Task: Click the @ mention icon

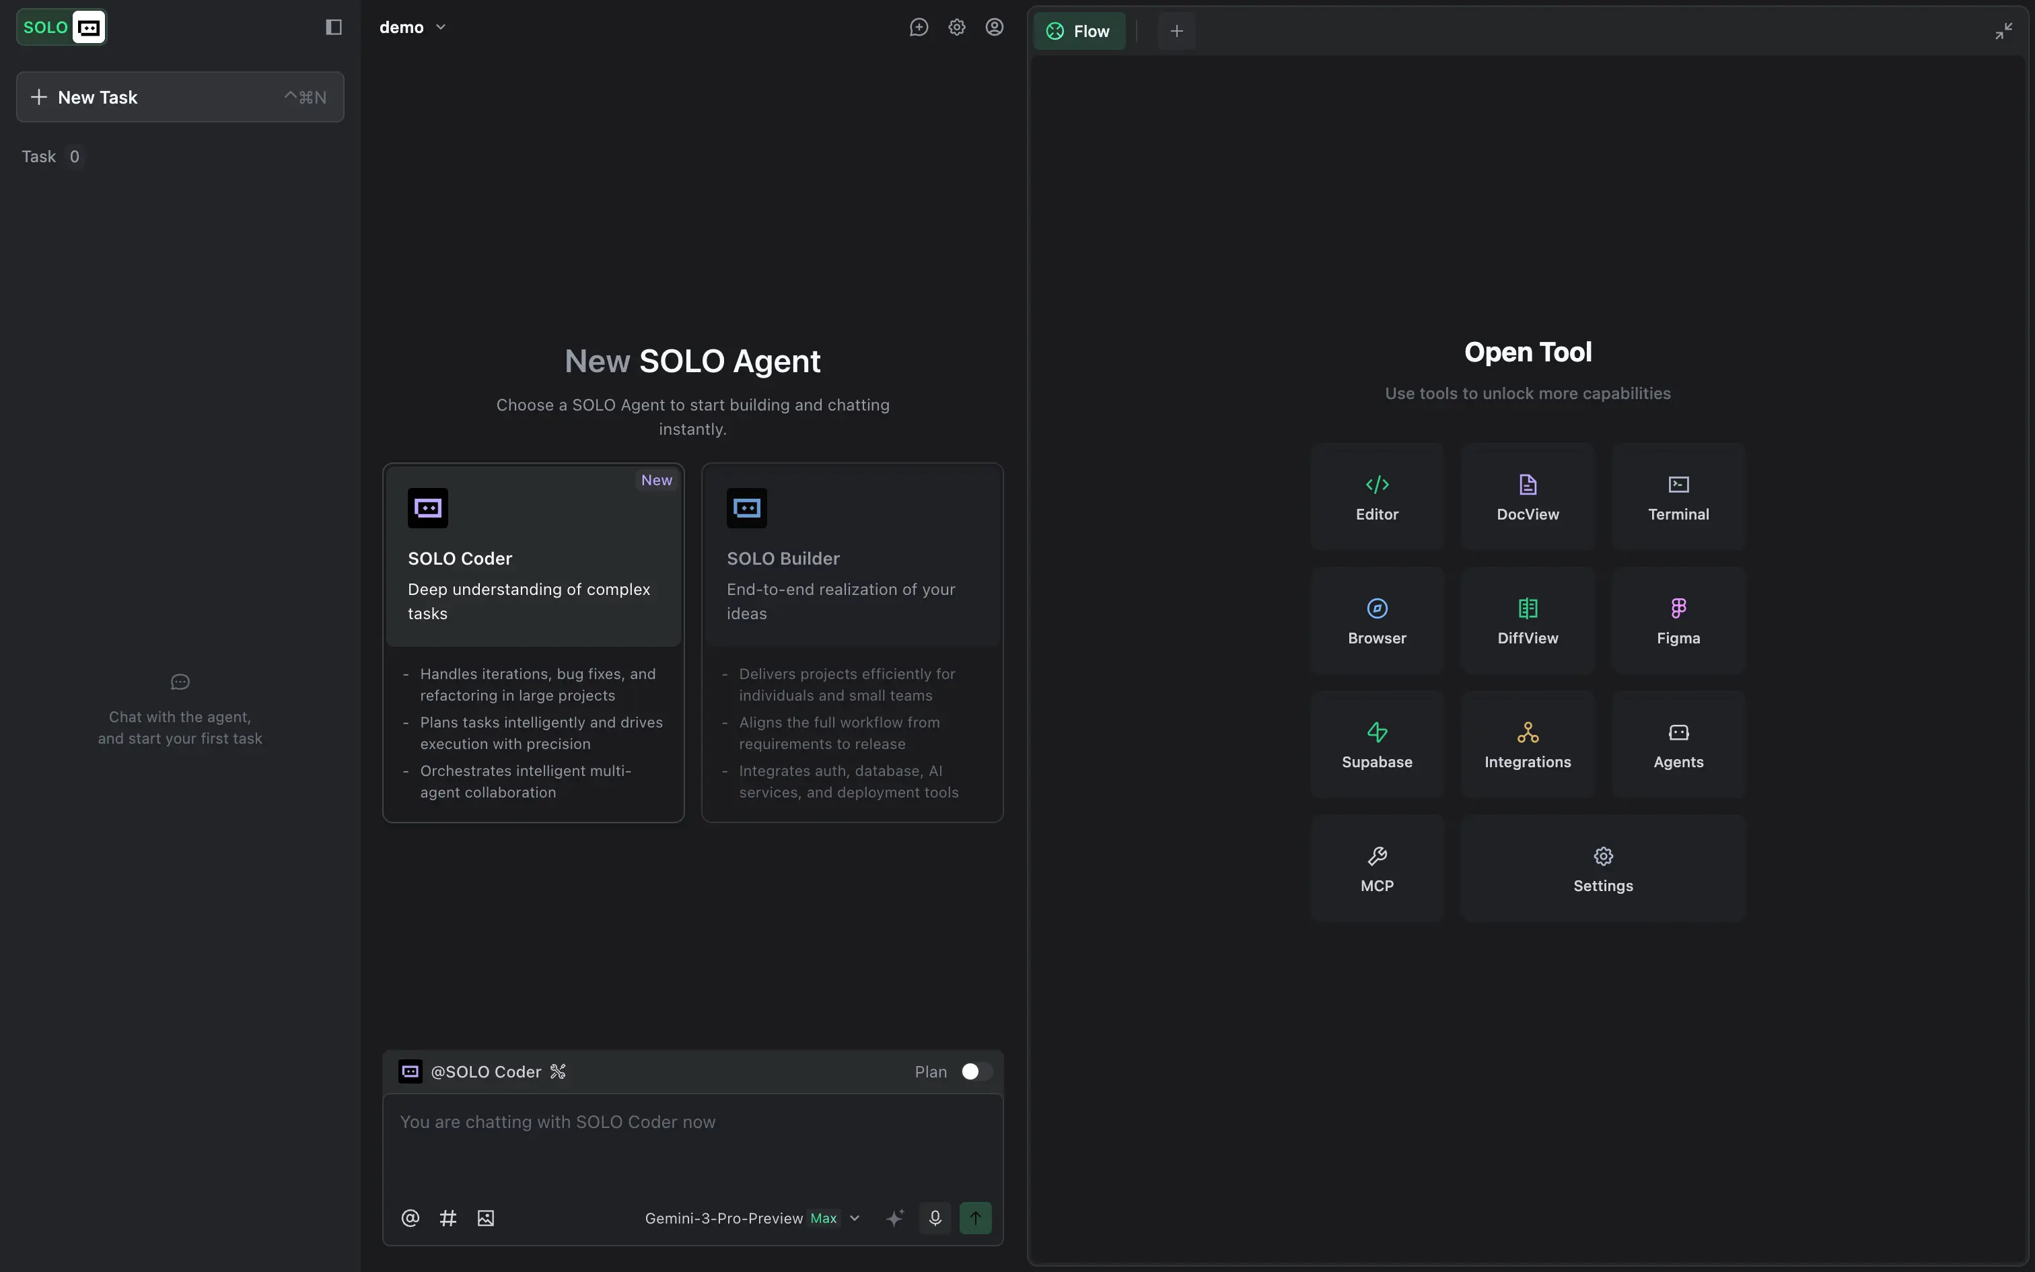Action: coord(410,1217)
